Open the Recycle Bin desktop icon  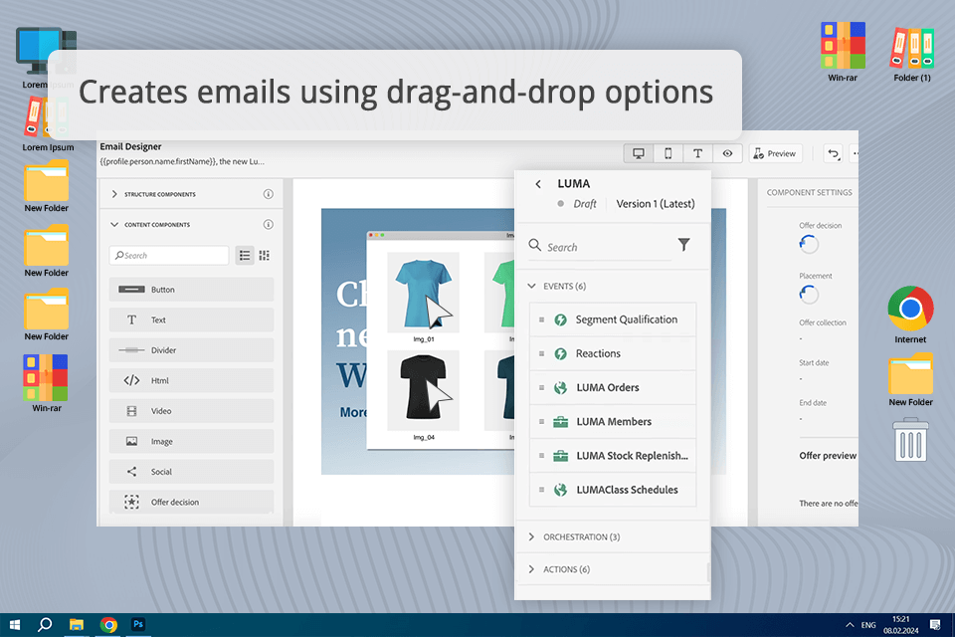point(910,440)
